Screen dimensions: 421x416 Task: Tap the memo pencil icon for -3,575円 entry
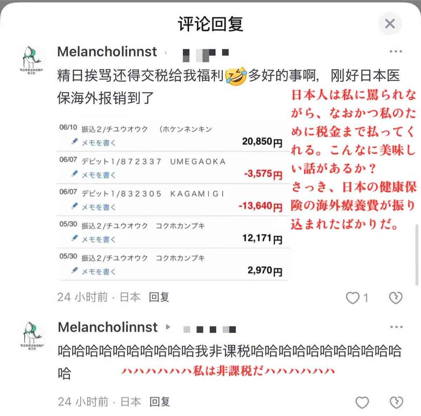tap(74, 174)
